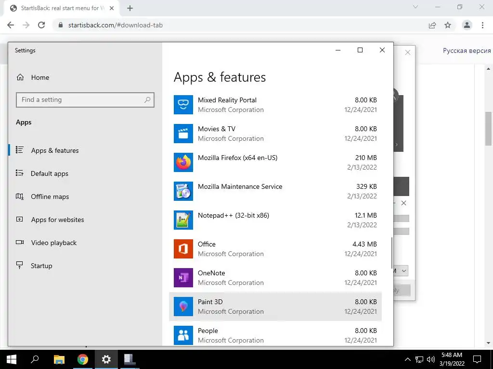Open the Windows Start menu
Screen dimensions: 493x369
pos(12,359)
